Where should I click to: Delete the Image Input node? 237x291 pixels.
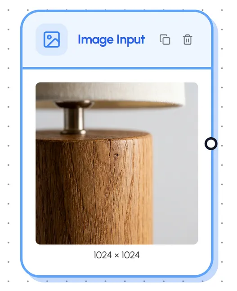pos(187,39)
